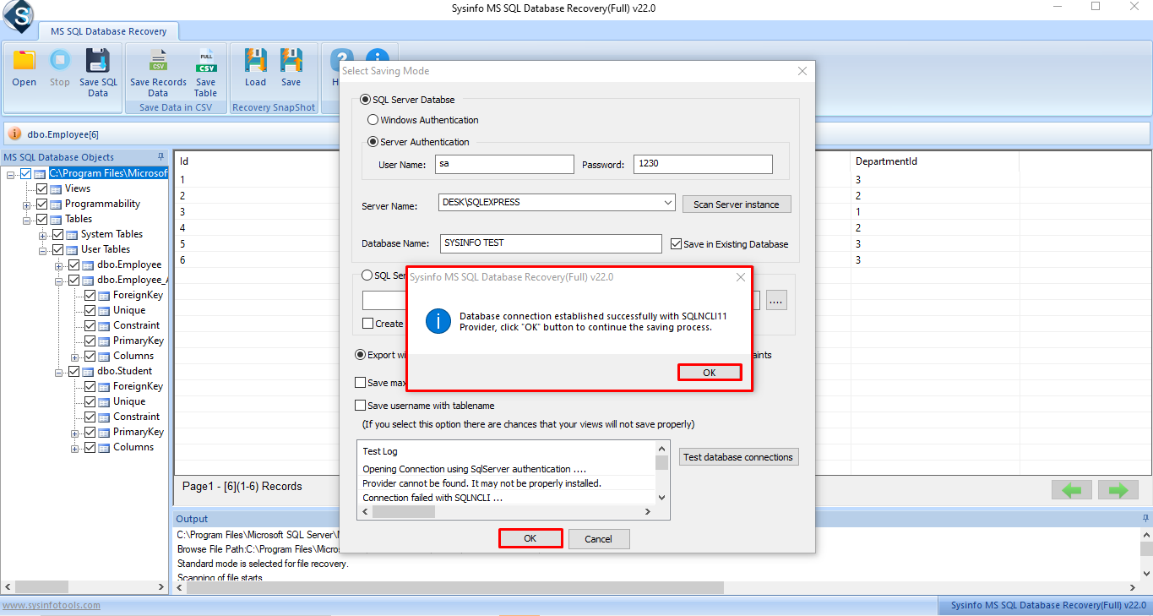The image size is (1153, 616).
Task: Open the Server Name dropdown
Action: pyautogui.click(x=667, y=203)
